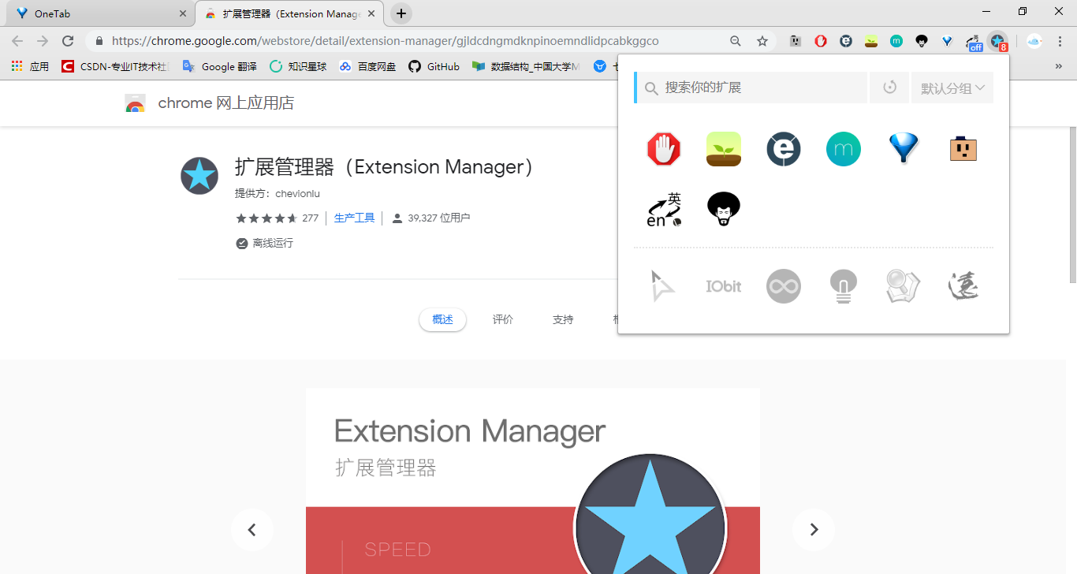Click the teal 'm' extension icon in popup

[x=844, y=149]
